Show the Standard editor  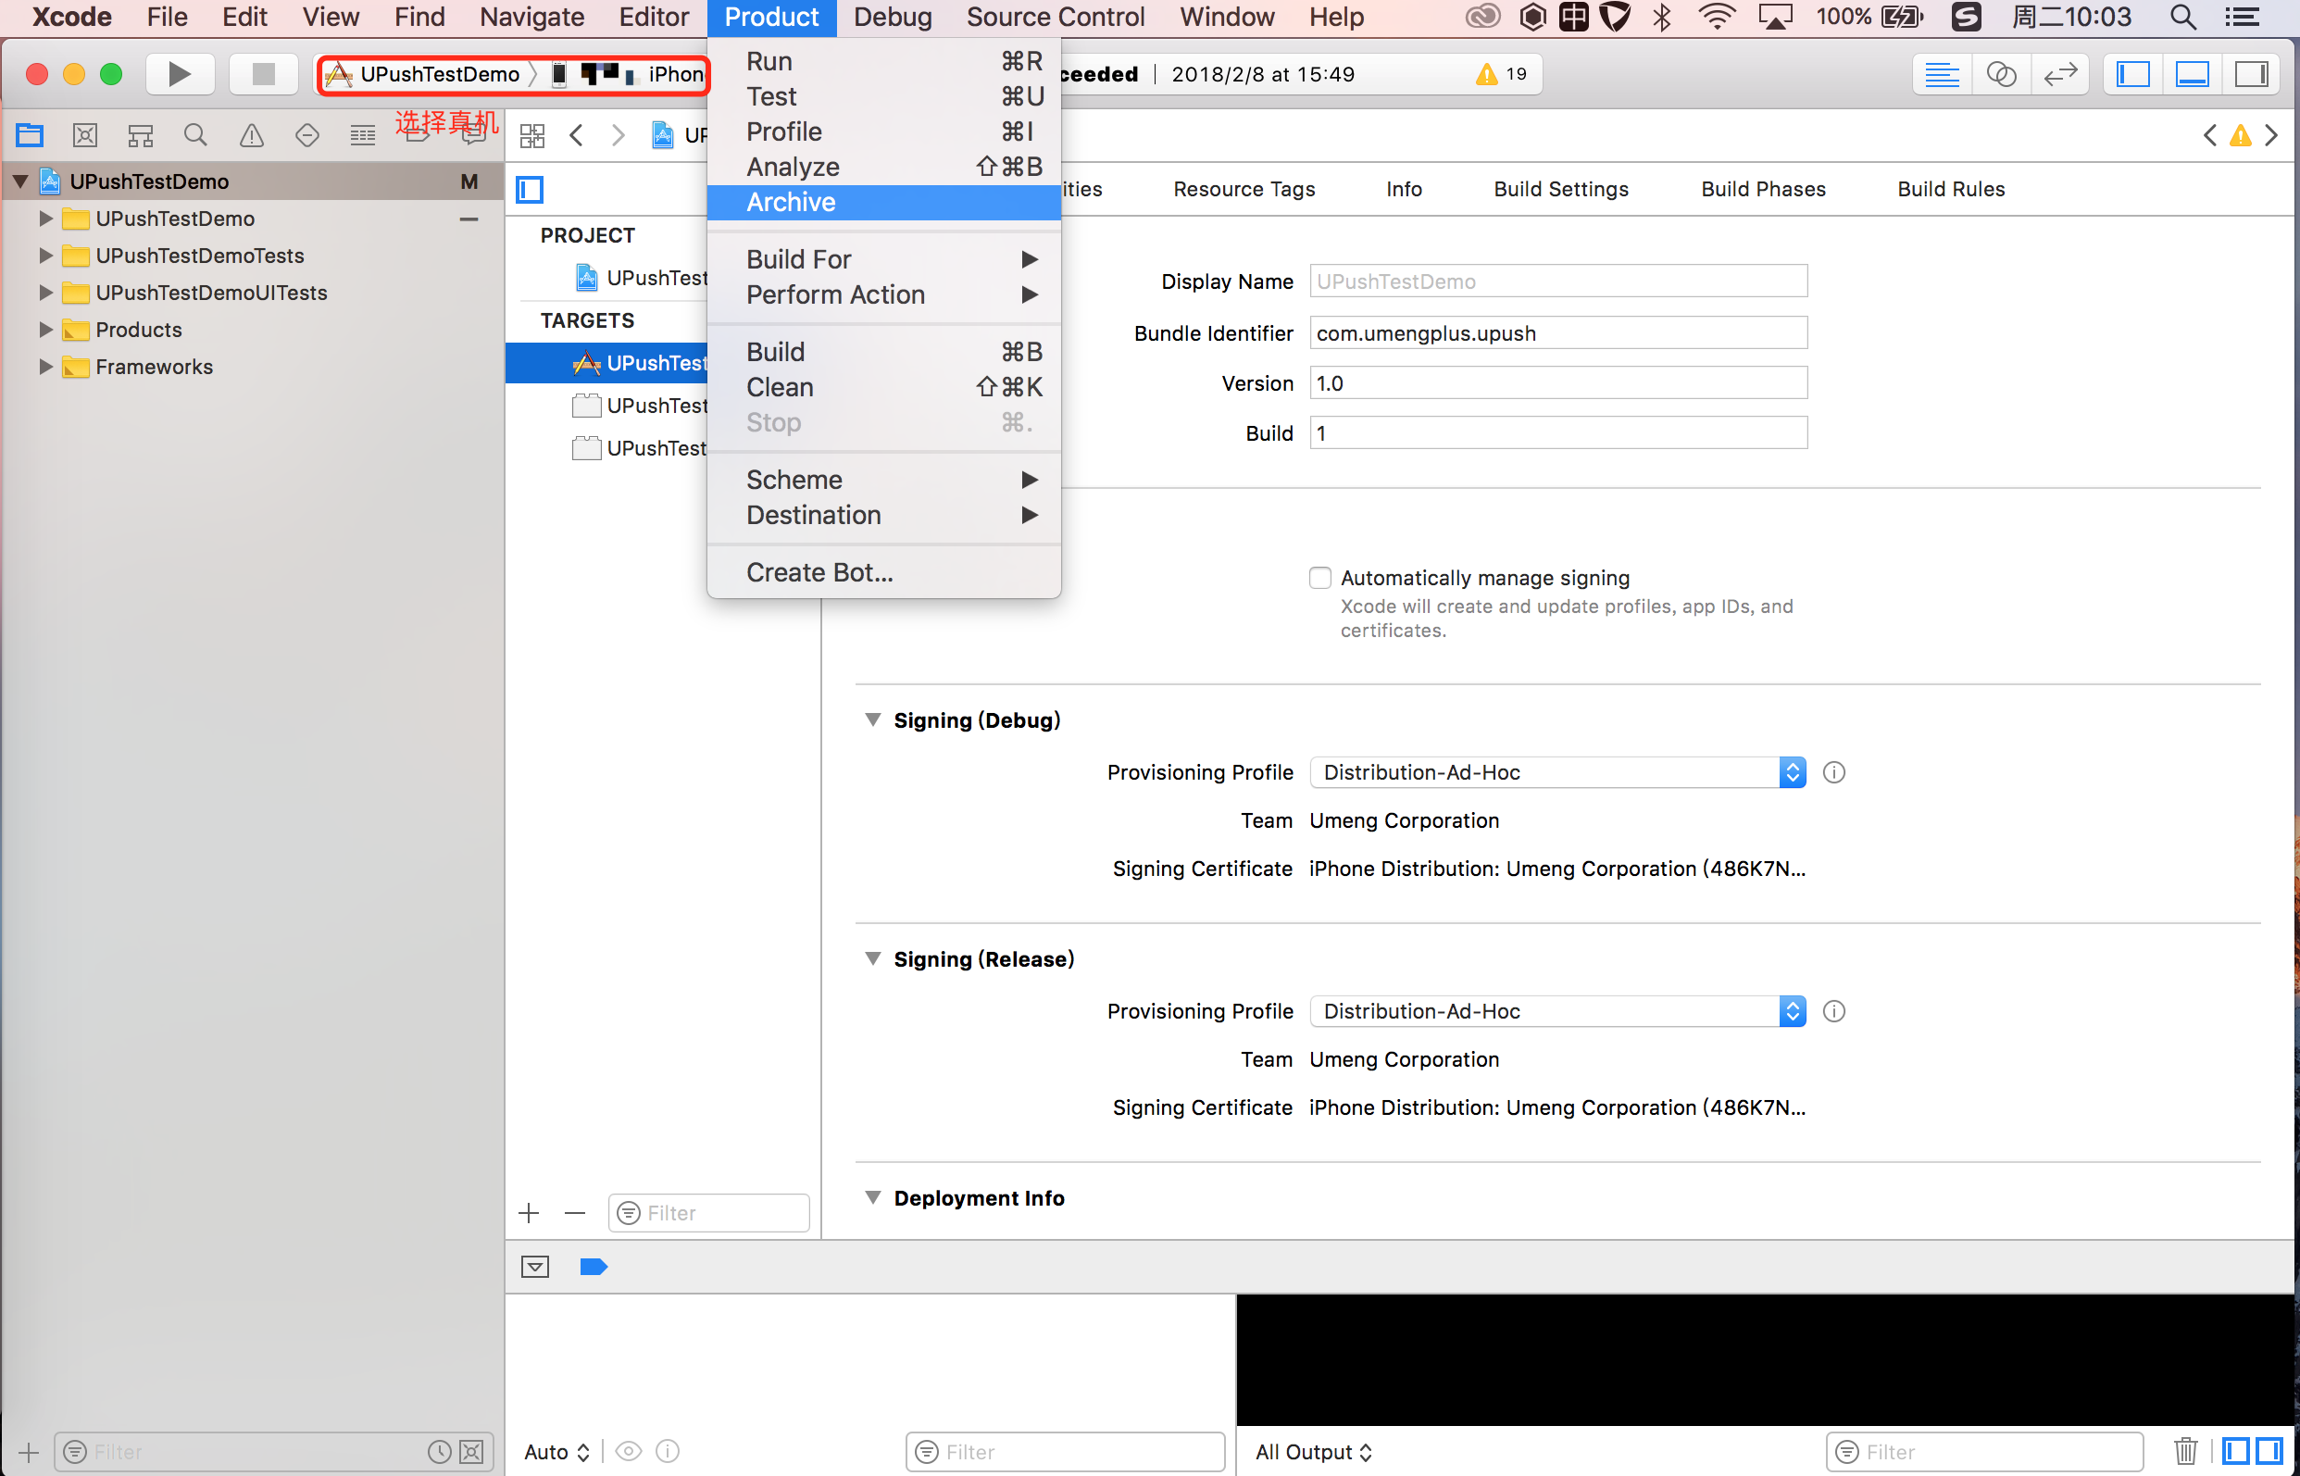point(1942,74)
